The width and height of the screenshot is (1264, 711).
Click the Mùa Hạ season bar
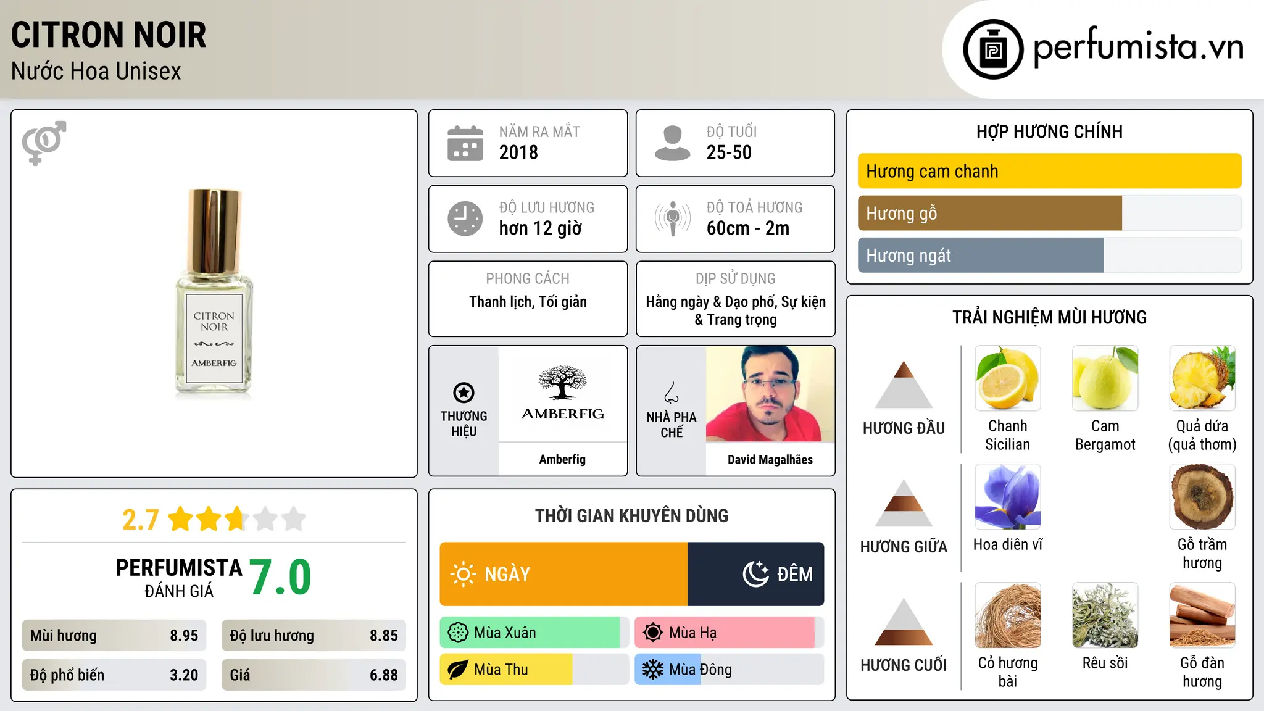coord(730,633)
